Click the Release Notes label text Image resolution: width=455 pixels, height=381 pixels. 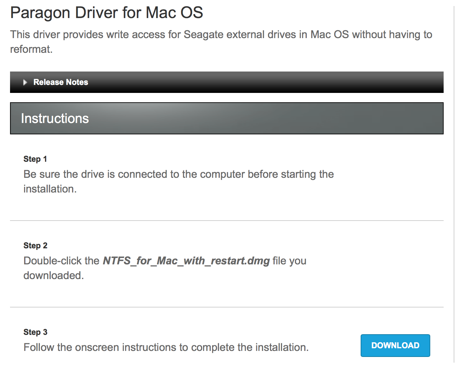coord(61,82)
